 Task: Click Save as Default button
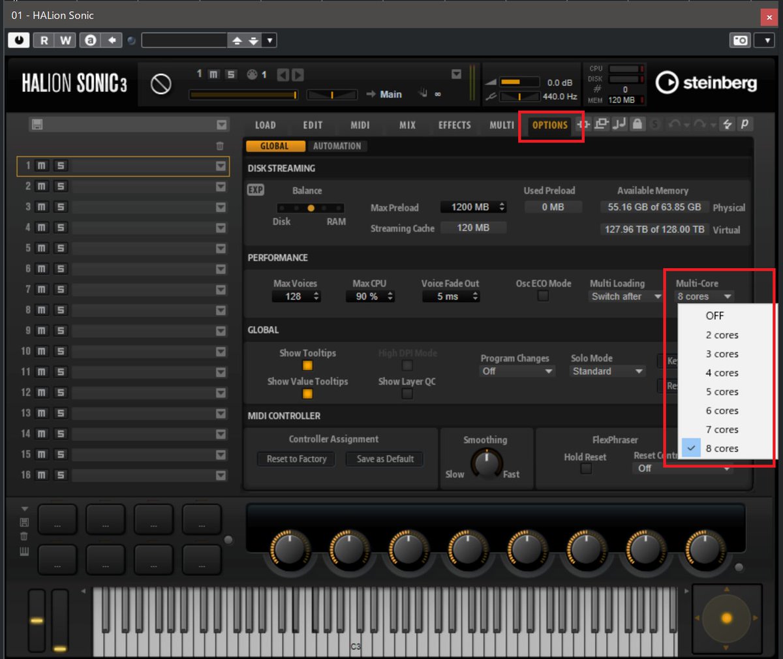tap(385, 459)
